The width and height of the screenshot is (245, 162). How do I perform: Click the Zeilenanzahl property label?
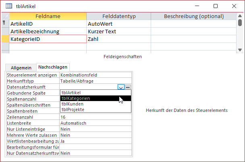click(33, 117)
